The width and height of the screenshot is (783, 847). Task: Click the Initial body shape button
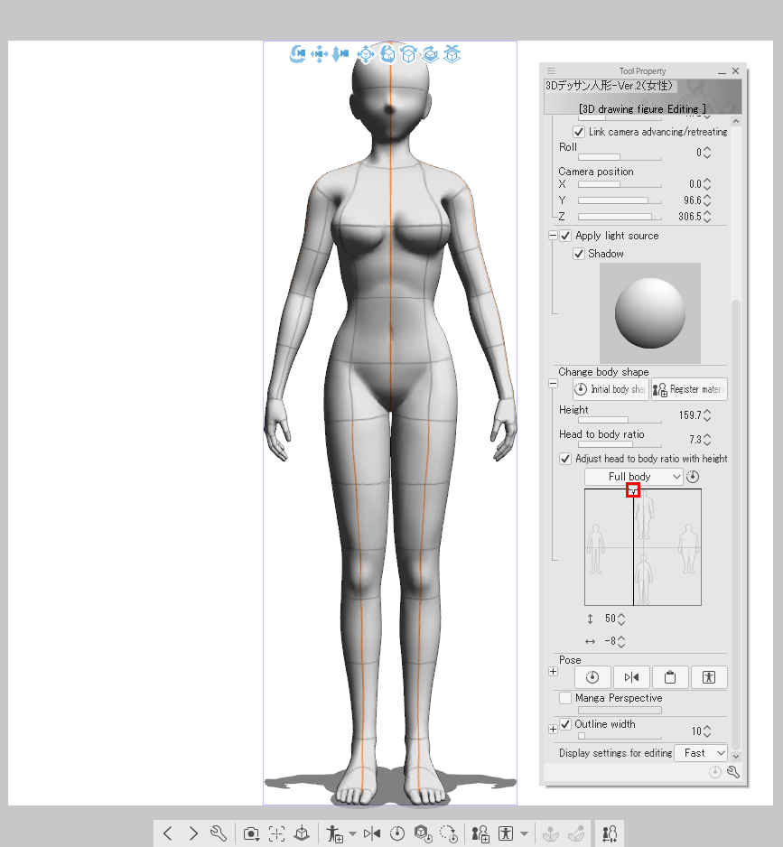click(x=610, y=389)
